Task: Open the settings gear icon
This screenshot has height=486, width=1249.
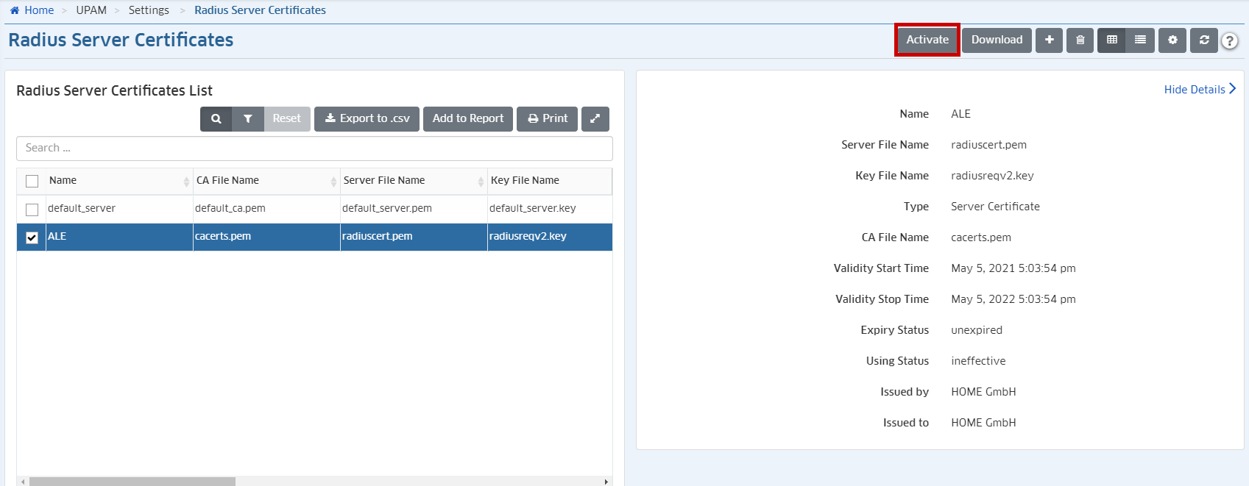Action: click(1172, 40)
